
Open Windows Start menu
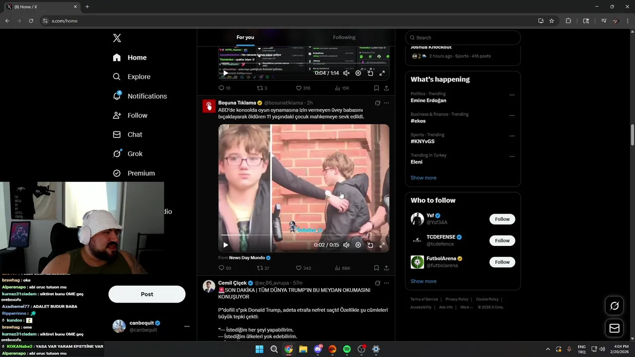(x=259, y=349)
